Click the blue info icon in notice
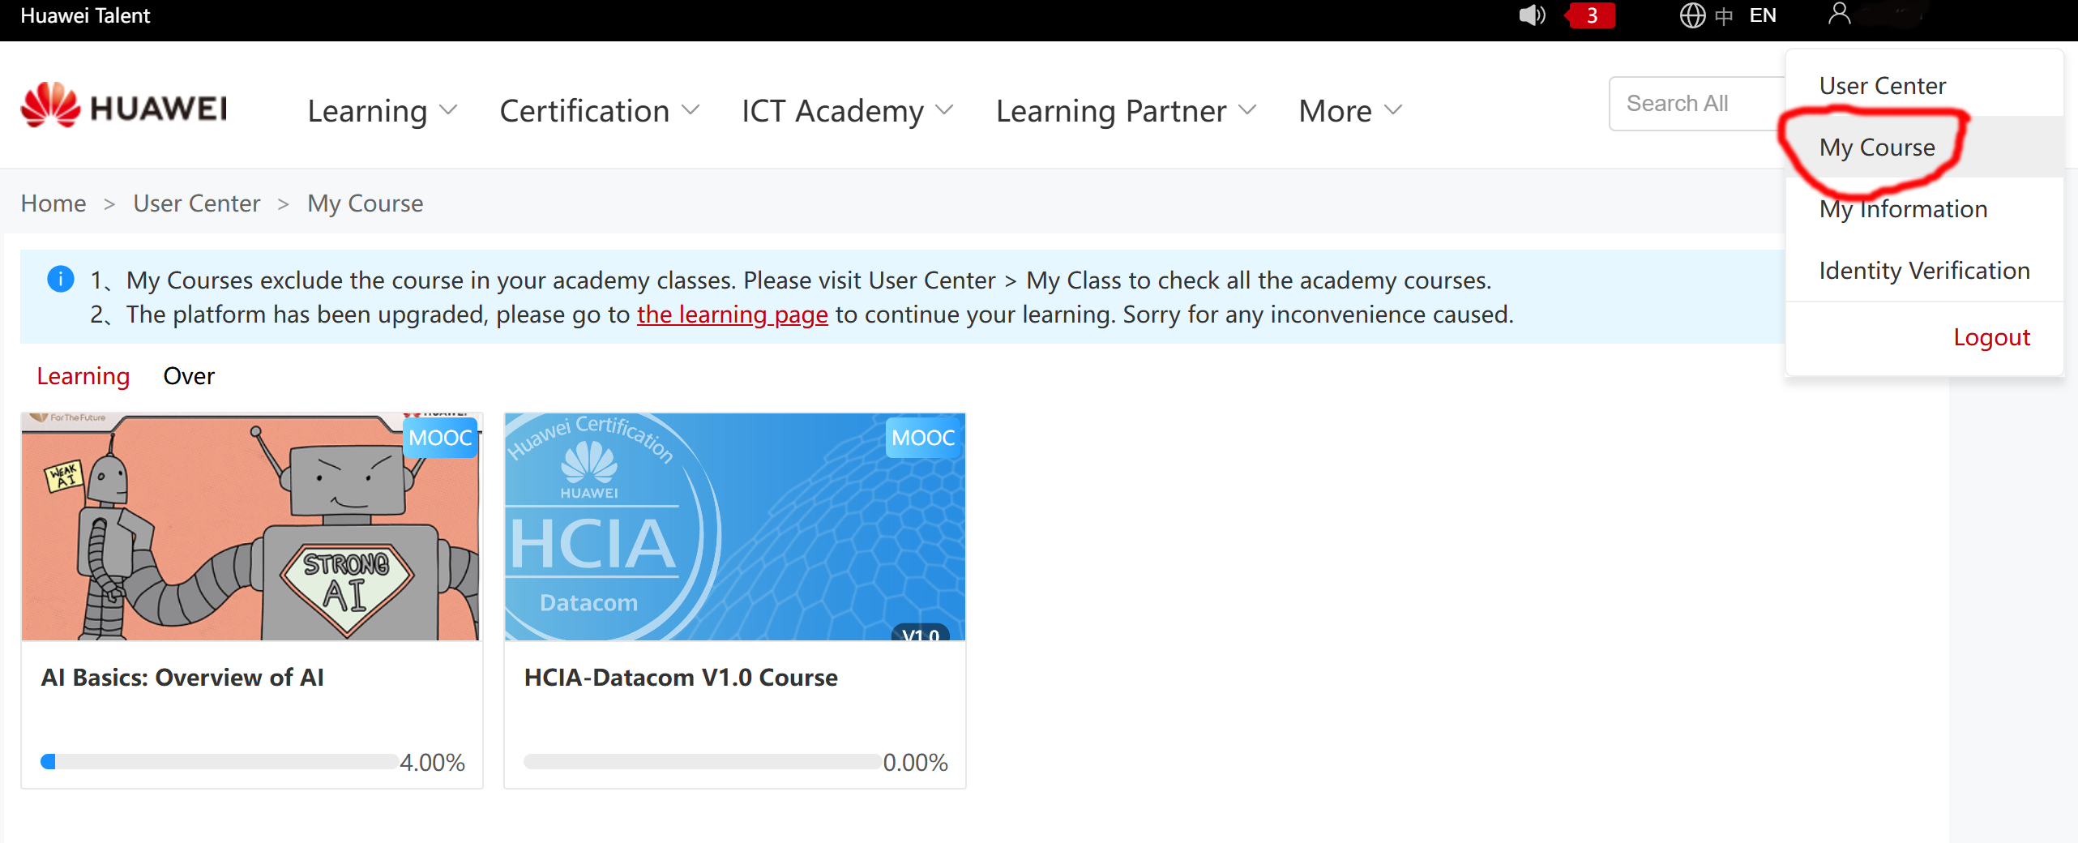Screen dimensions: 2078x843 tap(61, 280)
